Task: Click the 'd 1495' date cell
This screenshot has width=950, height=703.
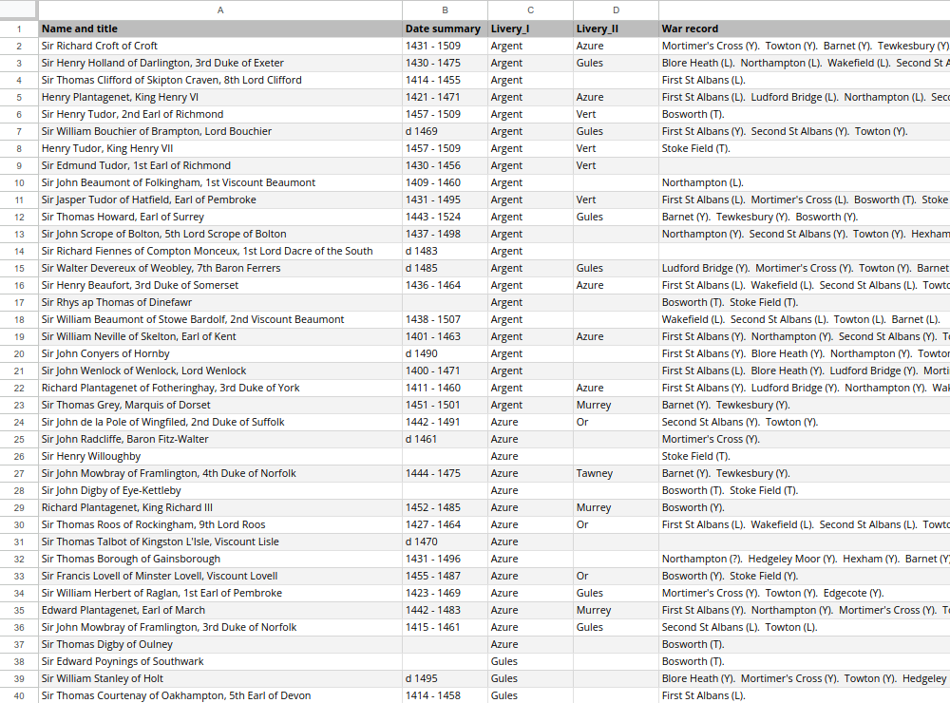Action: pyautogui.click(x=445, y=678)
